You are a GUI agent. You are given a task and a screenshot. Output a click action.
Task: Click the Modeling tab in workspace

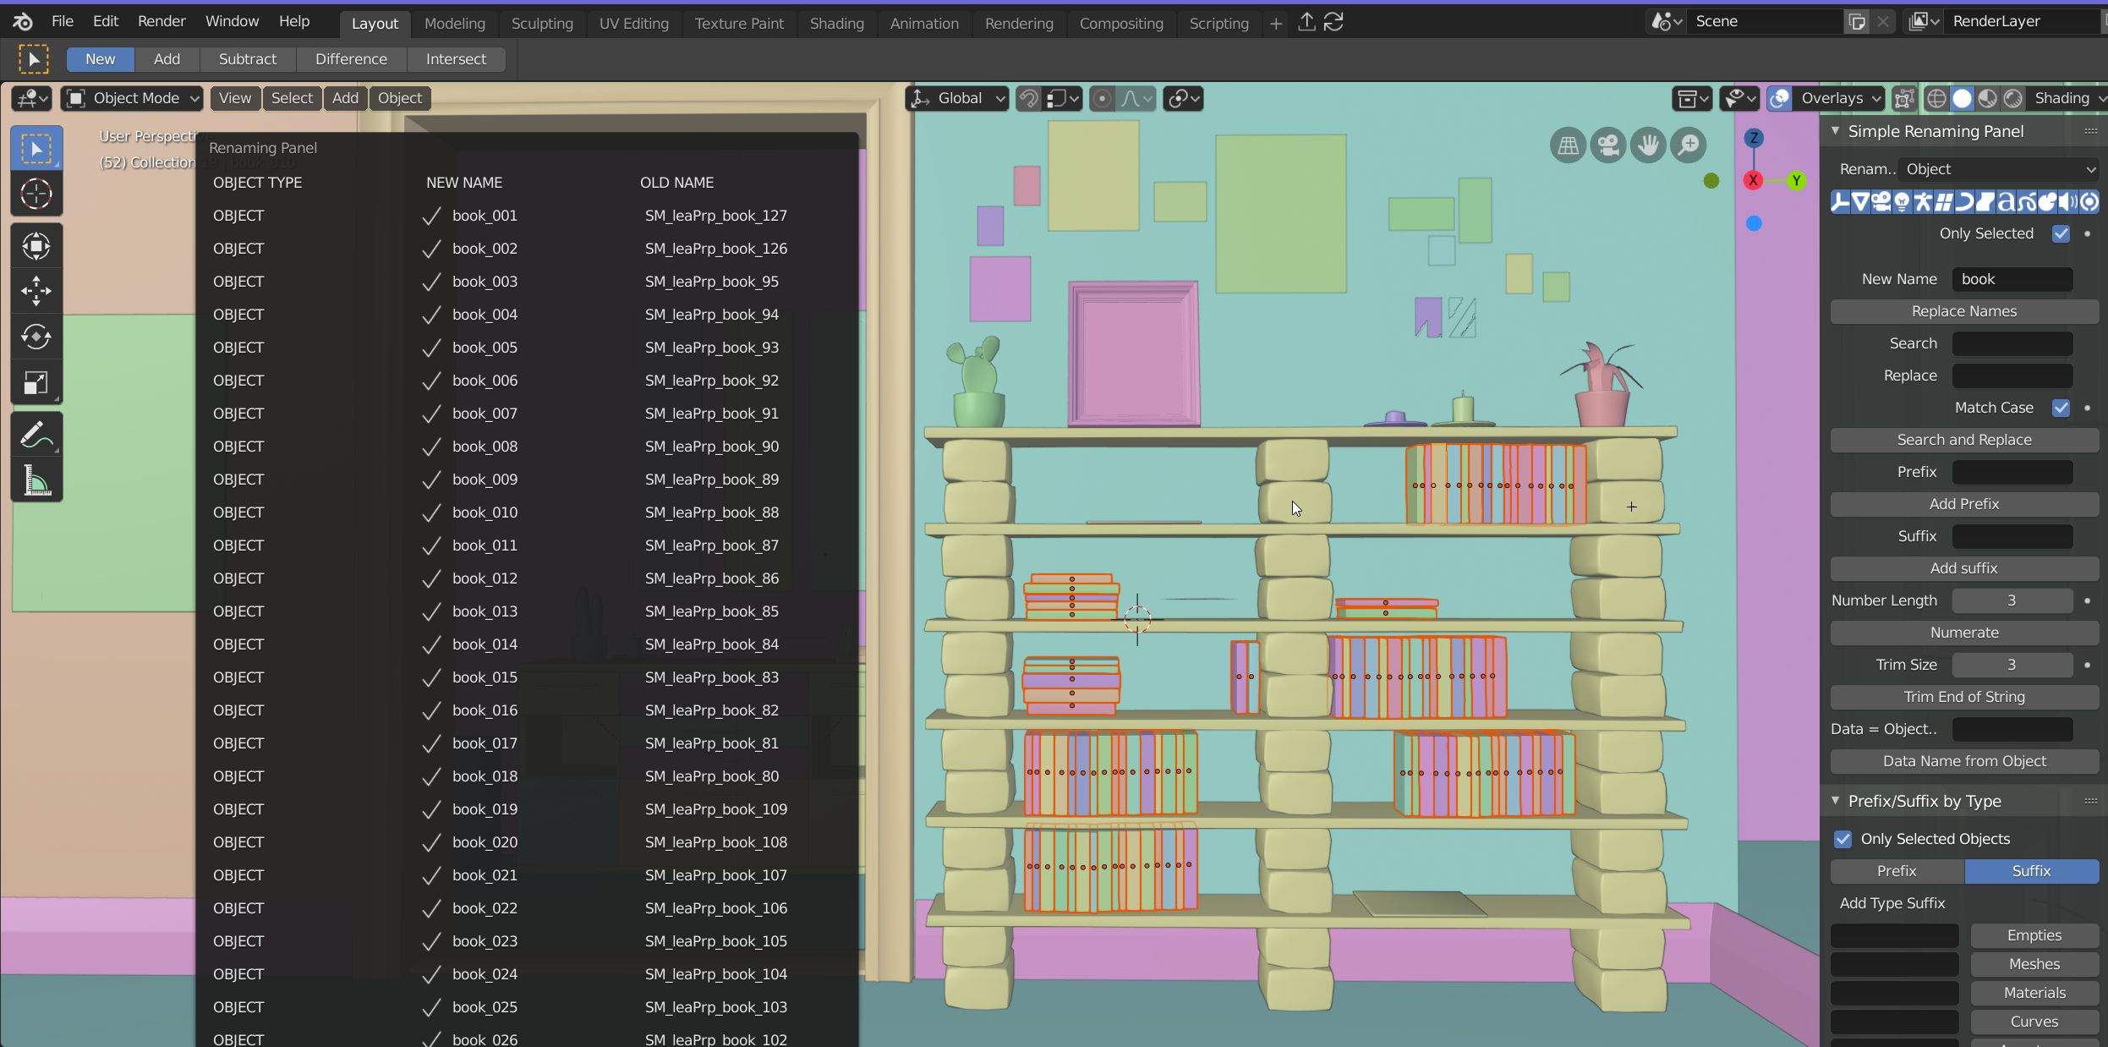pyautogui.click(x=456, y=23)
